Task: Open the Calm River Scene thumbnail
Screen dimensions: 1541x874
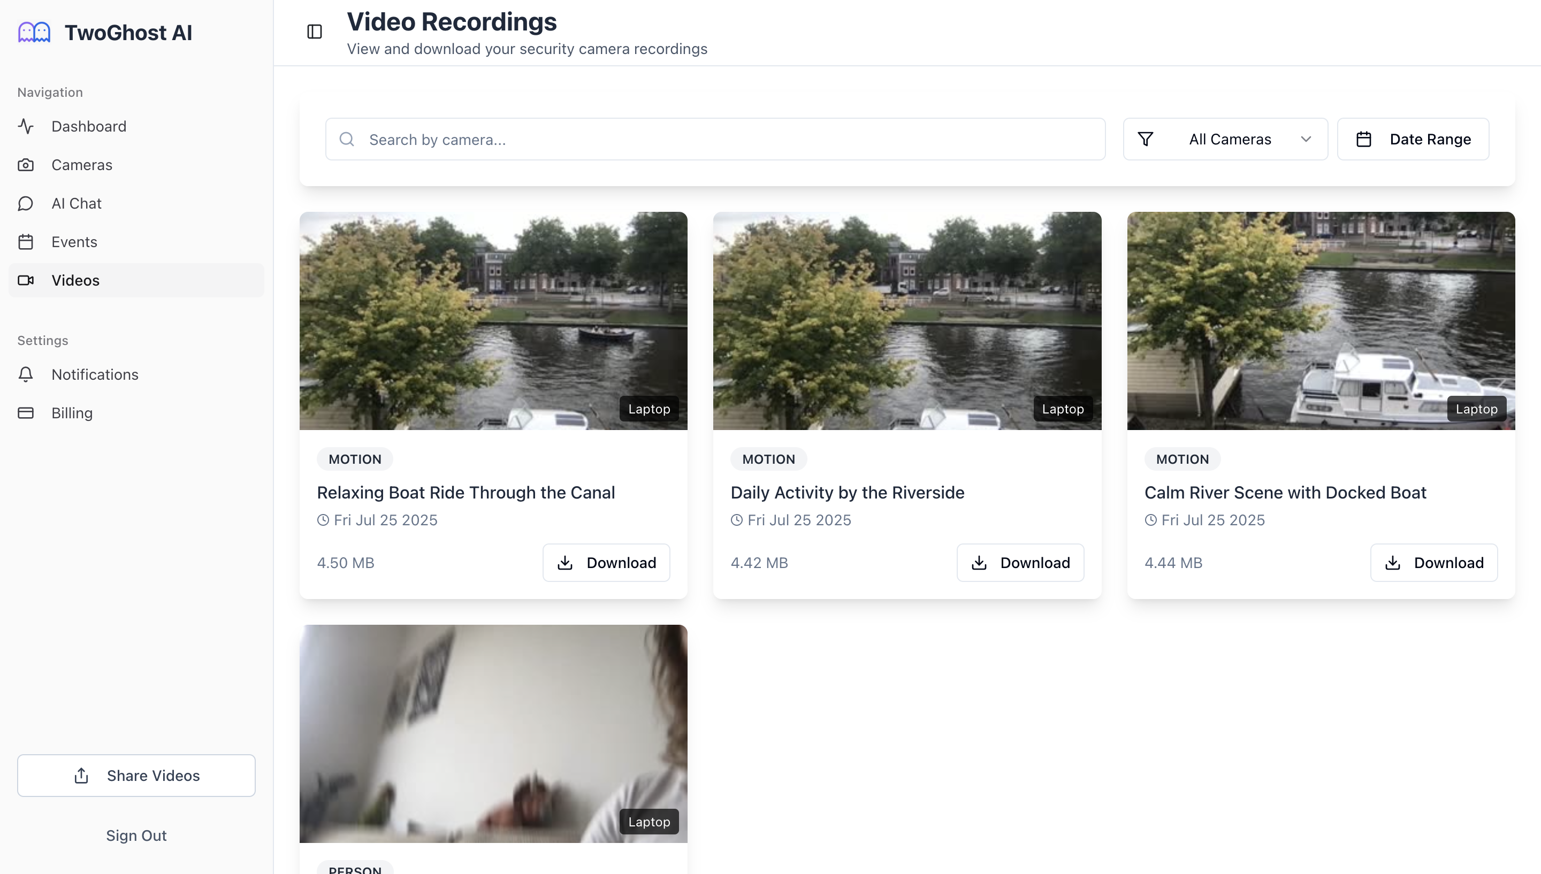Action: pyautogui.click(x=1321, y=320)
